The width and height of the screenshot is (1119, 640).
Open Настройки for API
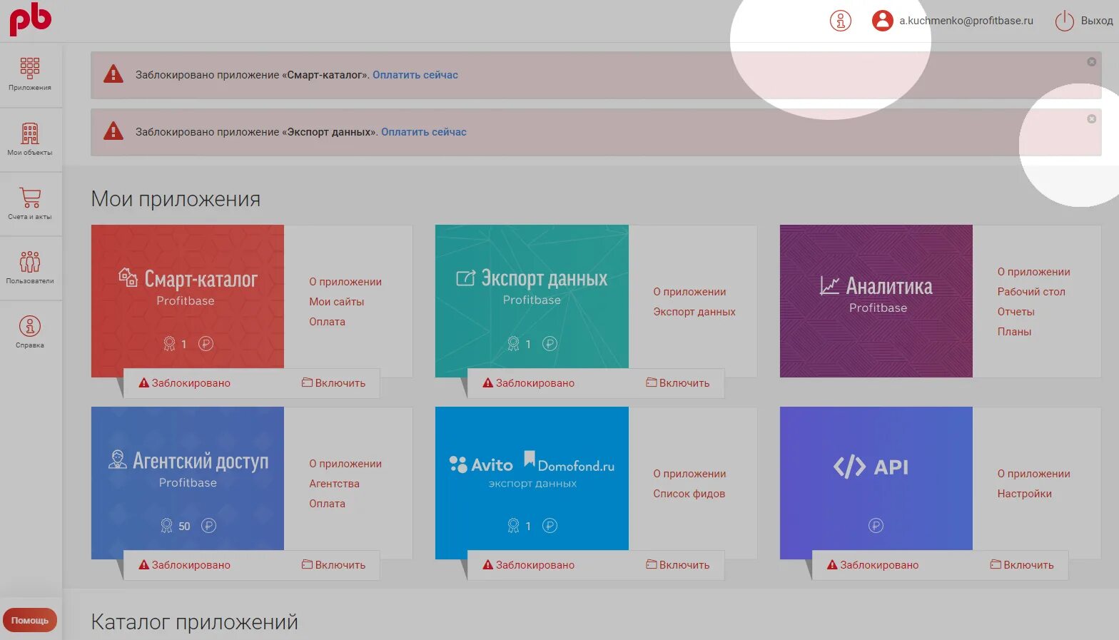coord(1025,494)
